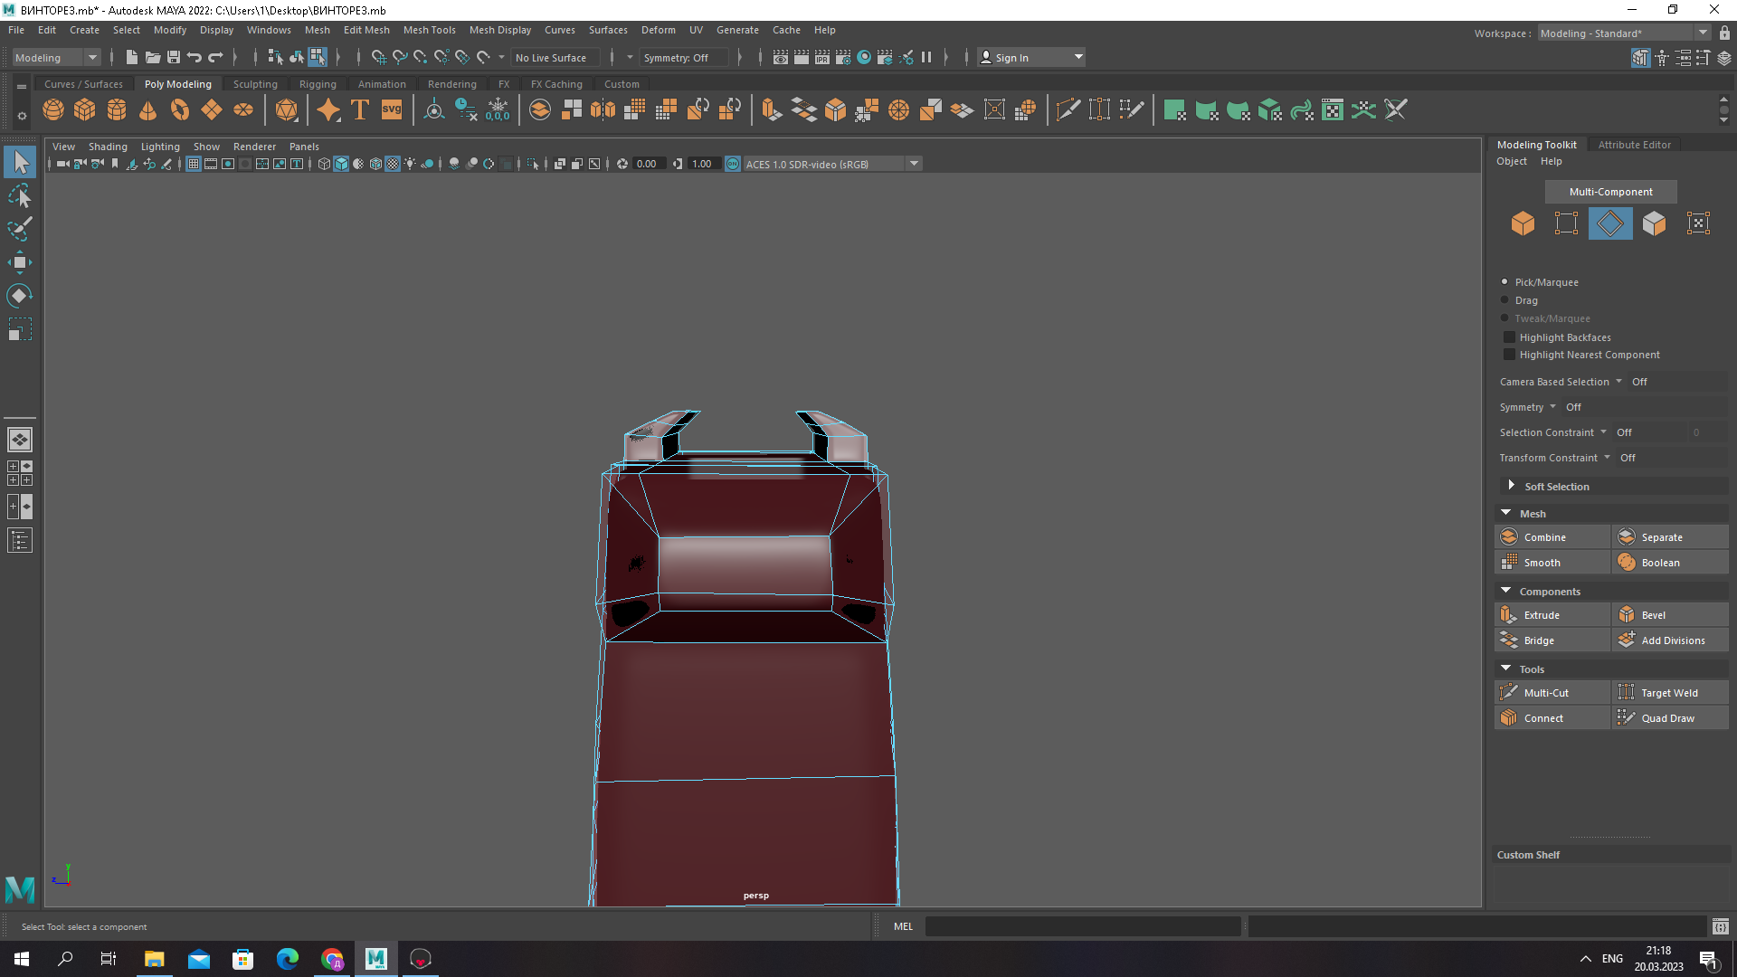Click the Undo icon in status line
The image size is (1737, 977).
click(x=195, y=57)
